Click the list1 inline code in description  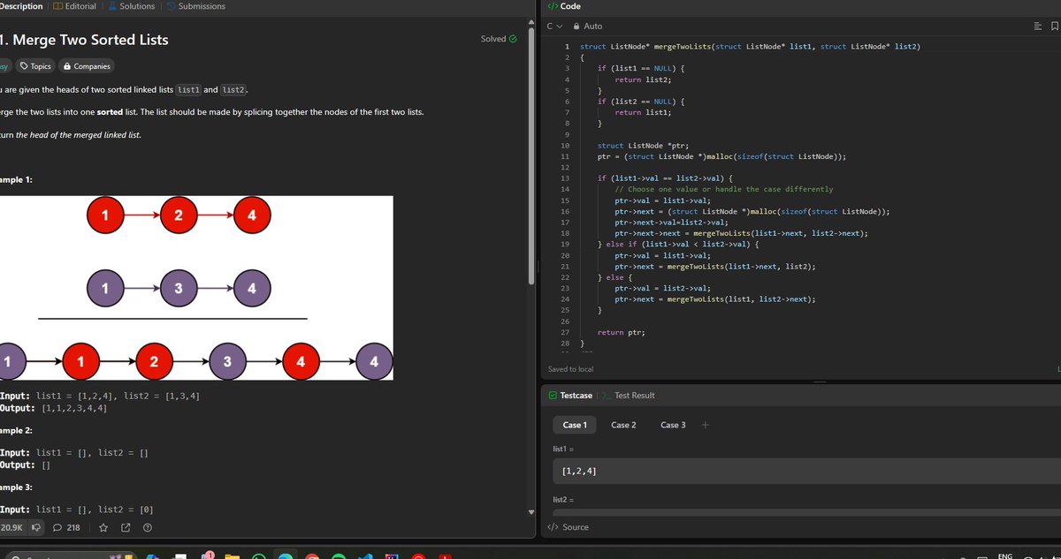tap(188, 90)
